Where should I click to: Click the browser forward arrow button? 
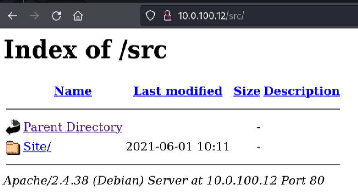pyautogui.click(x=35, y=16)
